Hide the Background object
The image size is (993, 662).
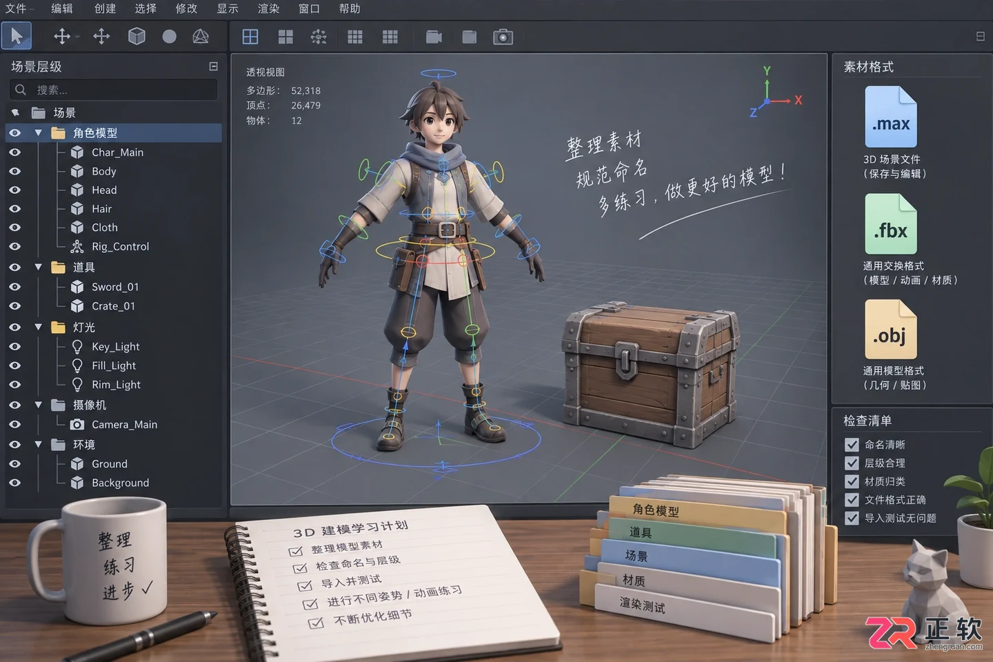(14, 483)
